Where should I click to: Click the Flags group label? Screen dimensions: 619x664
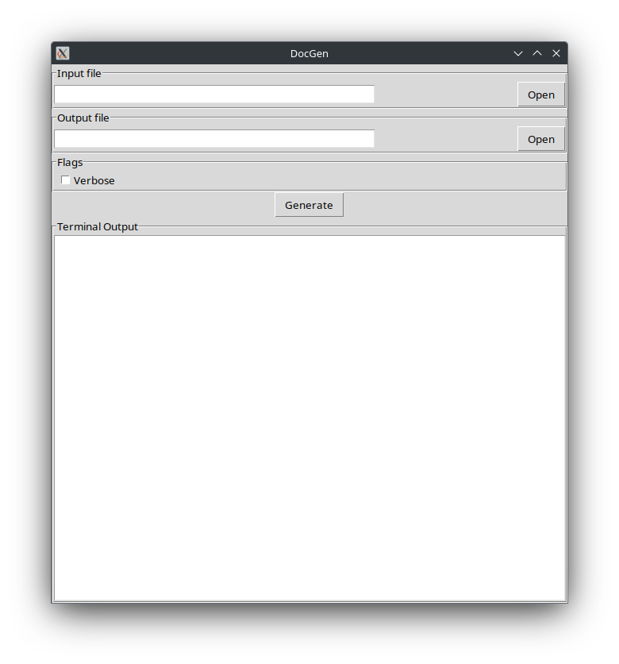coord(70,163)
